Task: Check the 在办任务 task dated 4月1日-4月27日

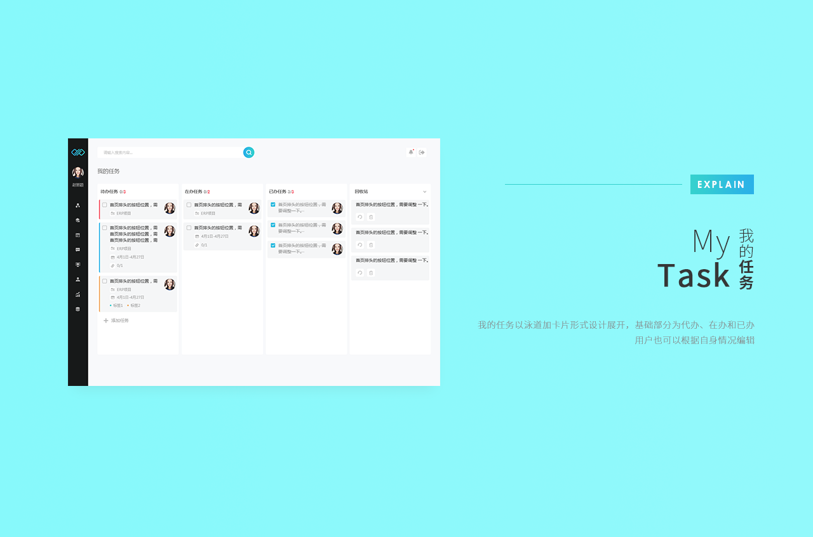Action: [189, 228]
